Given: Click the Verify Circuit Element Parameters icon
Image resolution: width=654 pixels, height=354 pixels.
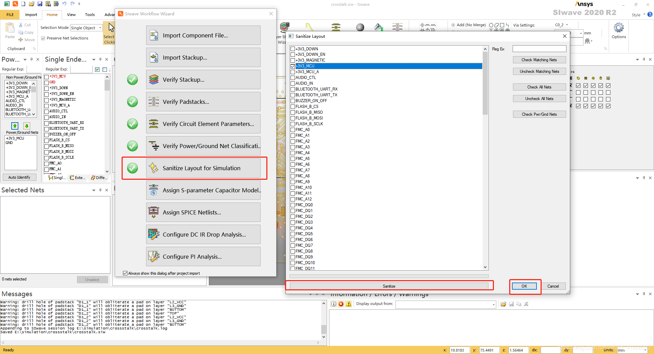Looking at the screenshot, I should pos(154,124).
